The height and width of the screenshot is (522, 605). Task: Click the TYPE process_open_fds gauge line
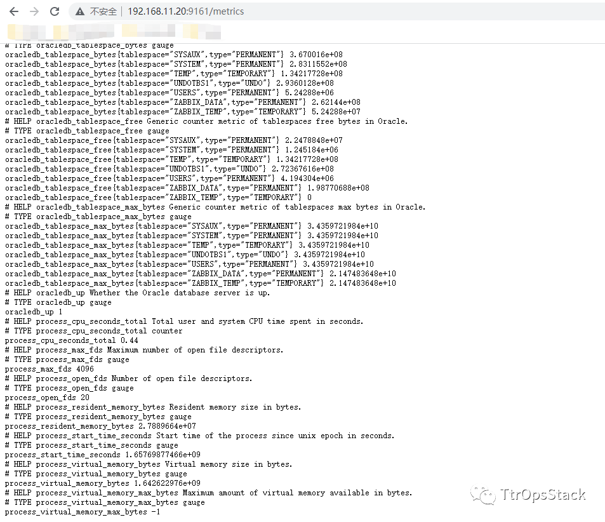pyautogui.click(x=69, y=388)
